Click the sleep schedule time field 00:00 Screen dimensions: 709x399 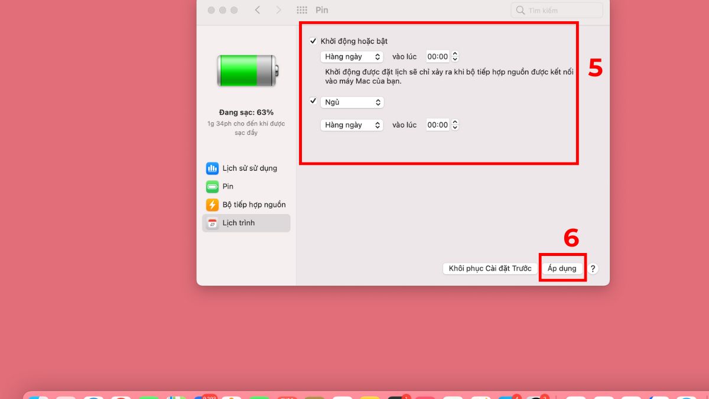(x=438, y=125)
